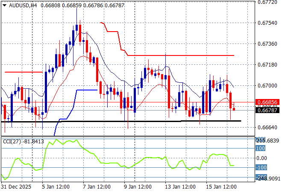Select the thick black horizontal support line
Image resolution: width=282 pixels, height=192 pixels.
pyautogui.click(x=128, y=121)
